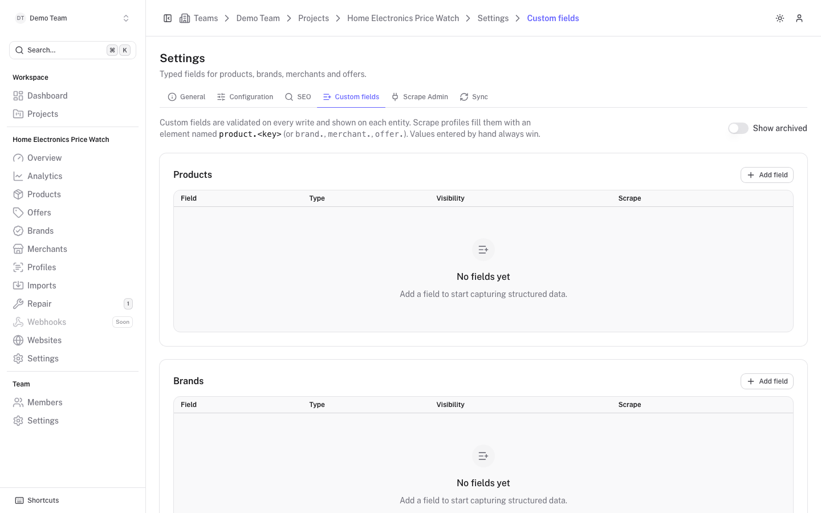The width and height of the screenshot is (821, 513).
Task: Click the Webhooks Soon item
Action: coord(72,322)
